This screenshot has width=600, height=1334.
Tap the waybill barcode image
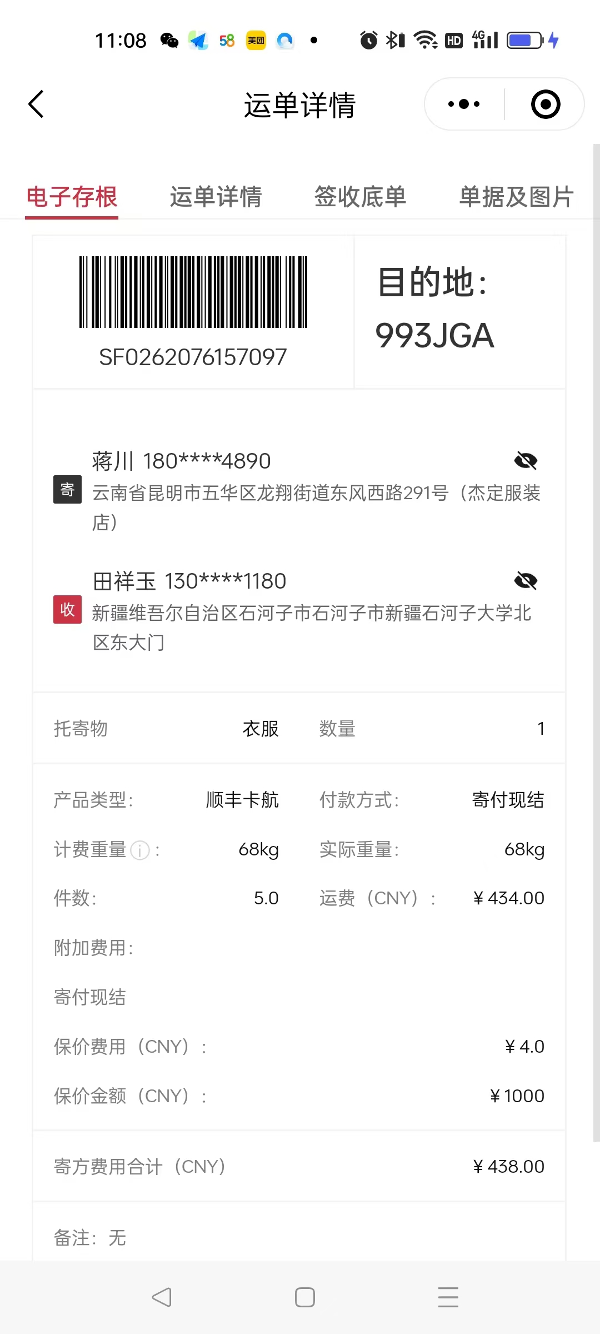point(193,292)
